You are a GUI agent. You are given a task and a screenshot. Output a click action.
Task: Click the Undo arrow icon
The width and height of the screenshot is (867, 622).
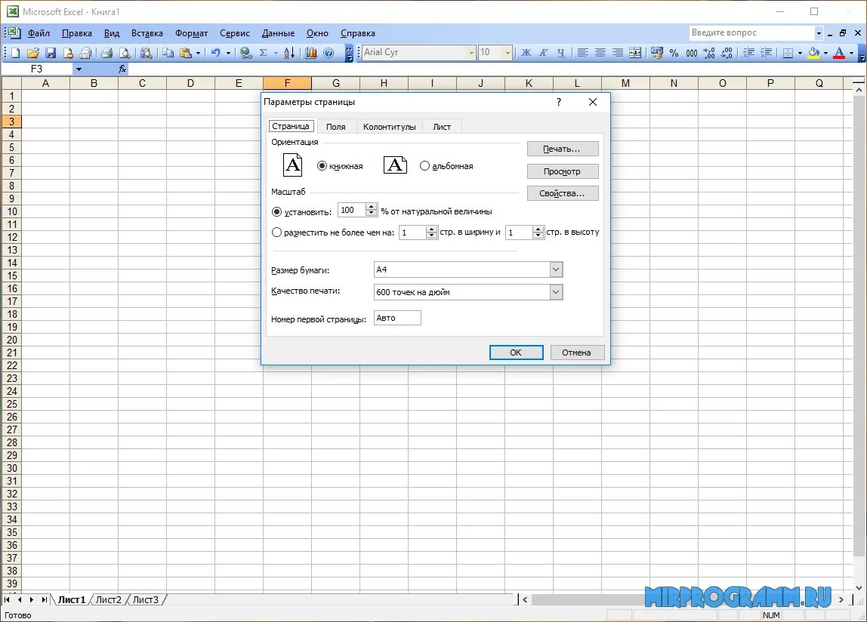216,53
